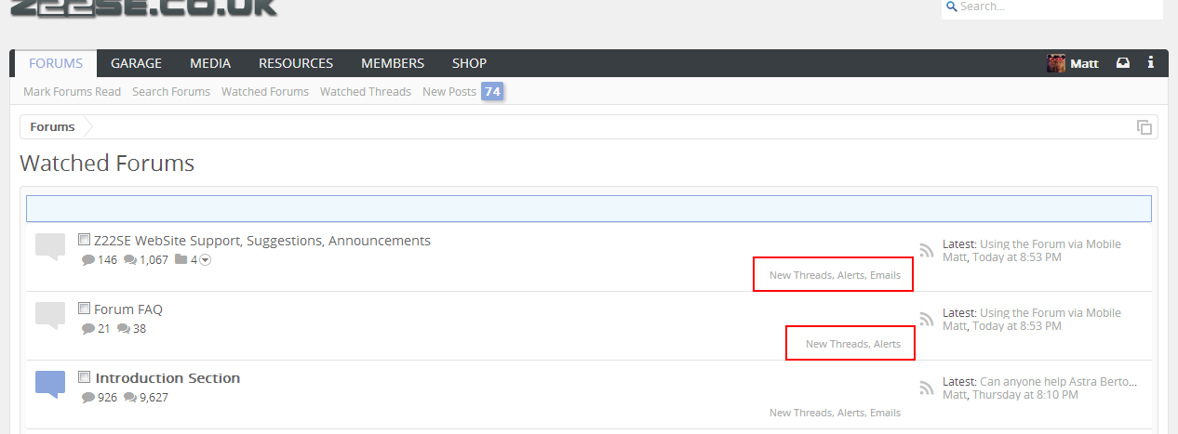Click the sub-forums folder icon showing 4
1178x434 pixels.
pos(181,260)
